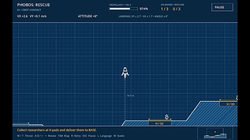Click the 01 / FIRST CONTACT level label
Image resolution: width=250 pixels, height=140 pixels.
[29, 10]
